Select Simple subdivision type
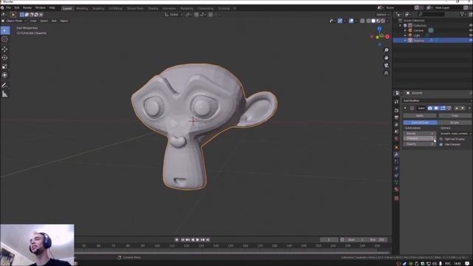Image resolution: width=473 pixels, height=266 pixels. tap(455, 123)
